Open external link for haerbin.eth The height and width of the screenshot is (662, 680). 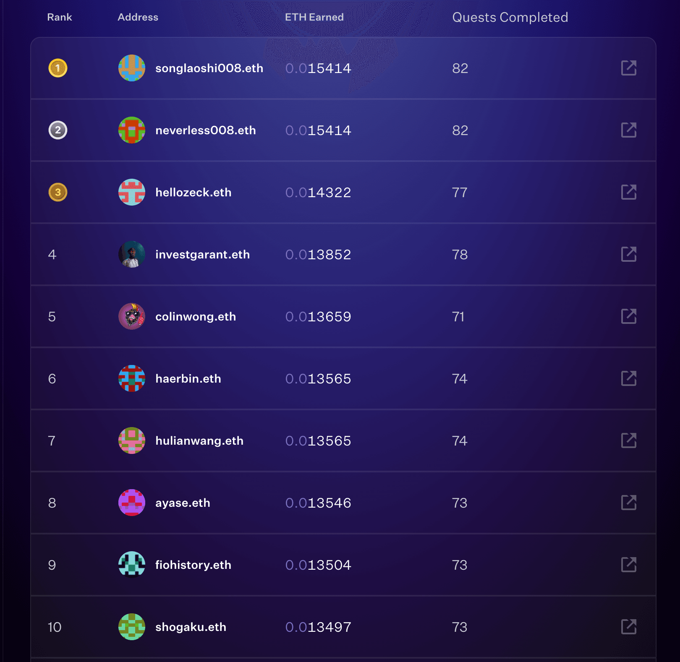629,378
